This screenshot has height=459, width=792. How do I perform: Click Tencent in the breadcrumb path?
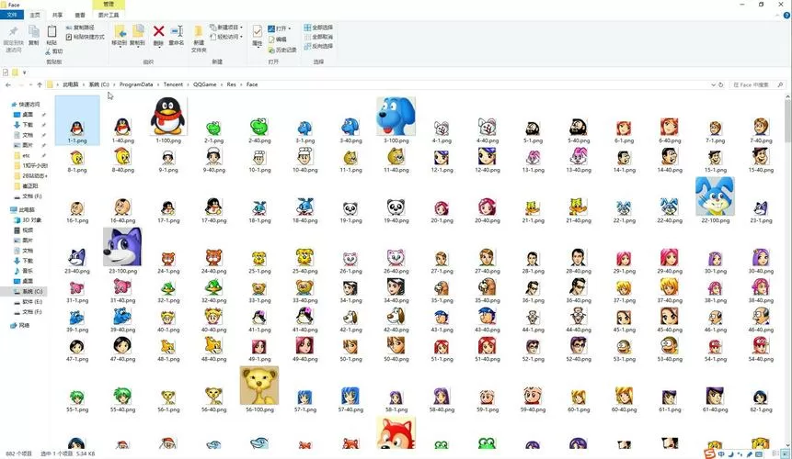[x=173, y=84]
